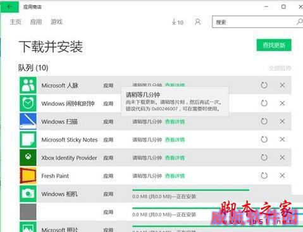The width and height of the screenshot is (303, 232).
Task: Select the Microsoft 人脉 app name
Action: pos(60,85)
